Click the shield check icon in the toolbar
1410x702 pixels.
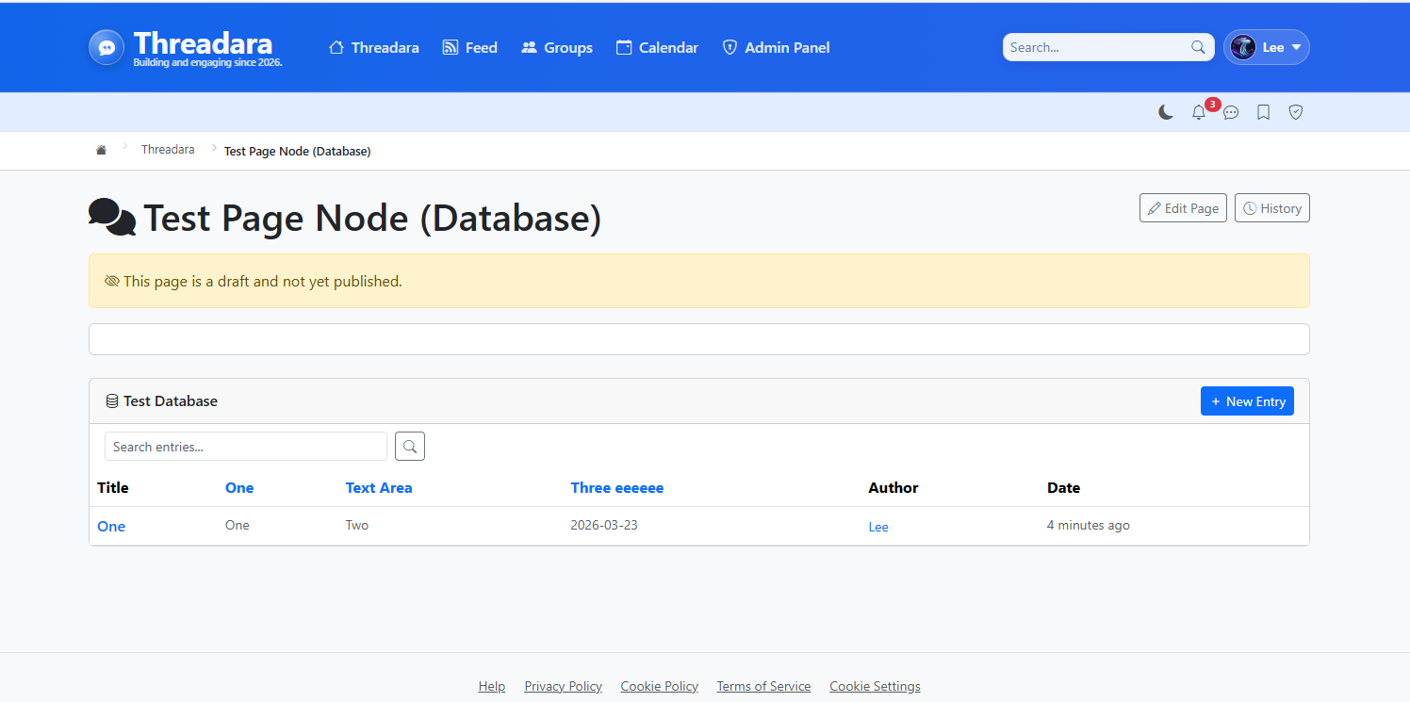pos(1296,112)
